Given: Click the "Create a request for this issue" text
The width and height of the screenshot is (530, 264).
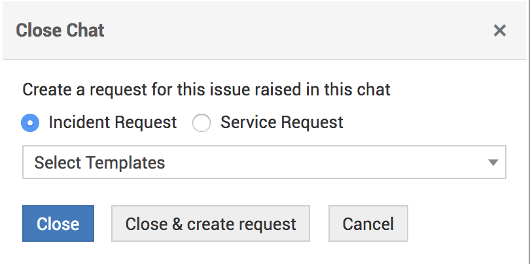Looking at the screenshot, I should (x=206, y=90).
